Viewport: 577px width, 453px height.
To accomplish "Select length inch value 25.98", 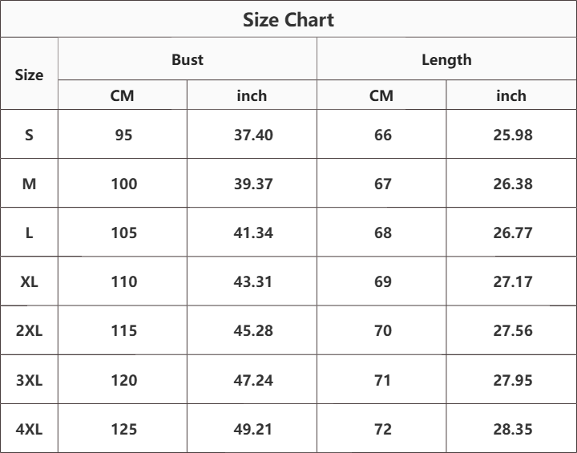I will [x=513, y=135].
